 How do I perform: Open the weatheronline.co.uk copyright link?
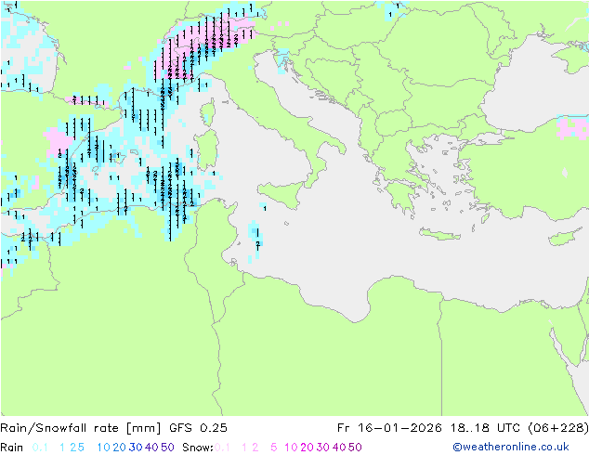click(511, 447)
